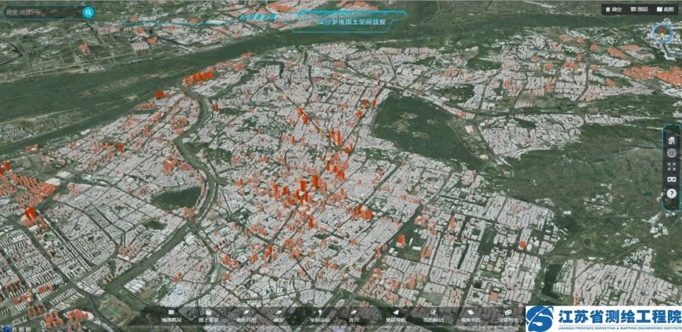This screenshot has width=682, height=332.
Task: Click the 坐标定位 coordinate locate tool
Action: point(320,316)
